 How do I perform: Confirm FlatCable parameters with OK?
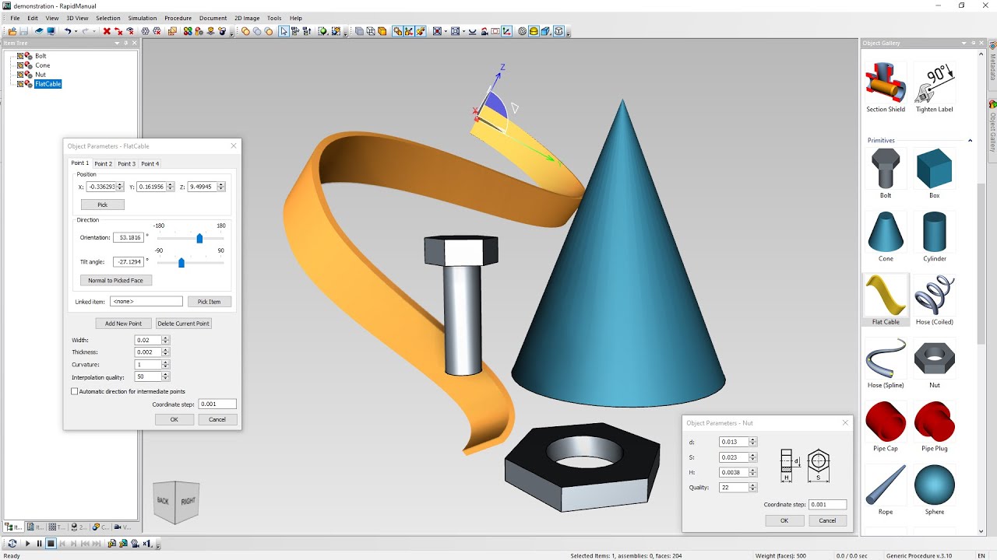(x=174, y=419)
